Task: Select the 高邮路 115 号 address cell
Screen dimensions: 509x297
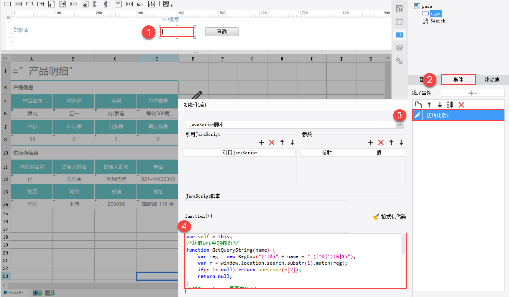Action: pos(158,204)
